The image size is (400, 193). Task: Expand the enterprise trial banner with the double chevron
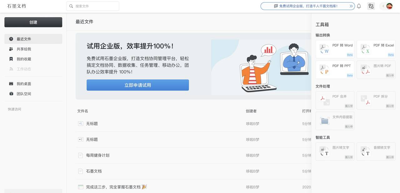[351, 6]
